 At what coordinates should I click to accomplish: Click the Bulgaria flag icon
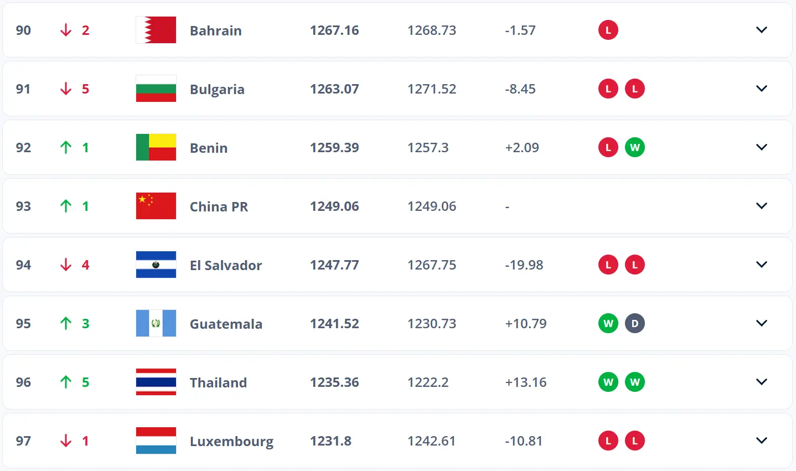(156, 89)
